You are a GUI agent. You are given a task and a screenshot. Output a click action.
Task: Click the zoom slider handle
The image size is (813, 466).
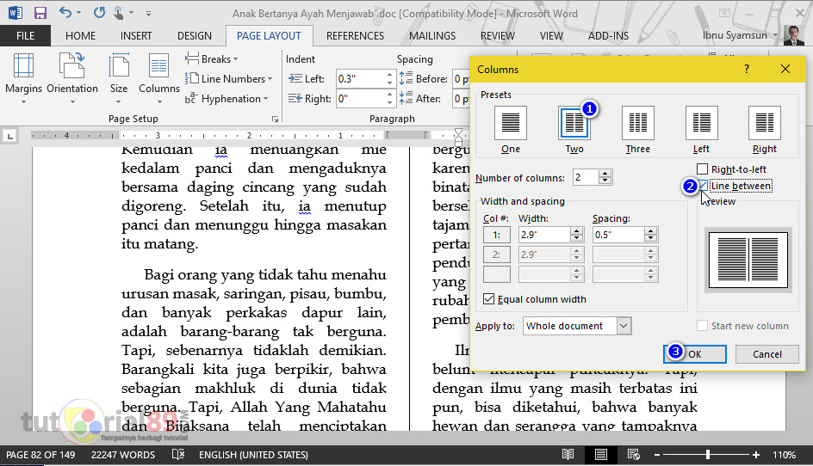point(707,455)
